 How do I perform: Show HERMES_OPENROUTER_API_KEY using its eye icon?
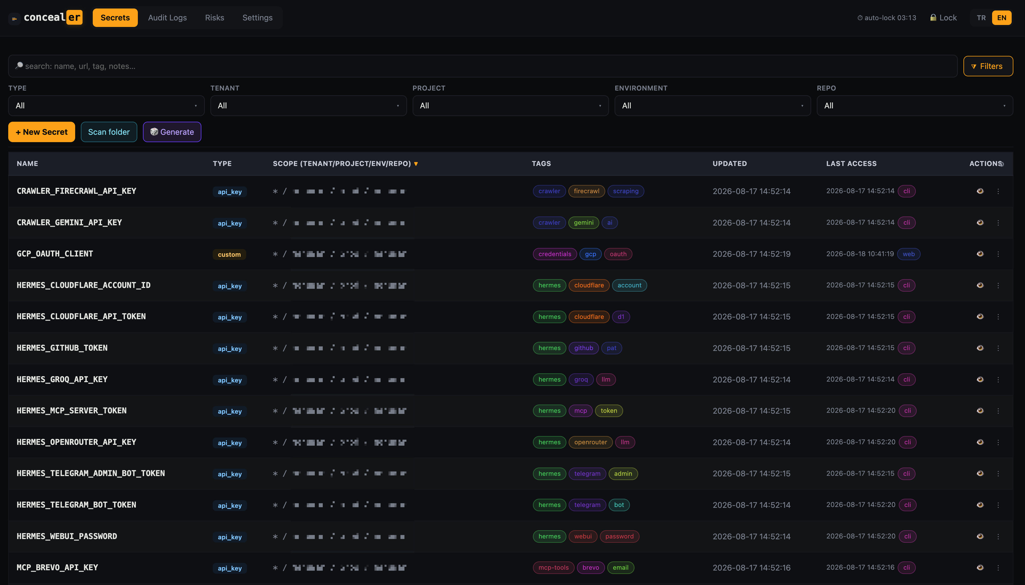[x=980, y=442]
